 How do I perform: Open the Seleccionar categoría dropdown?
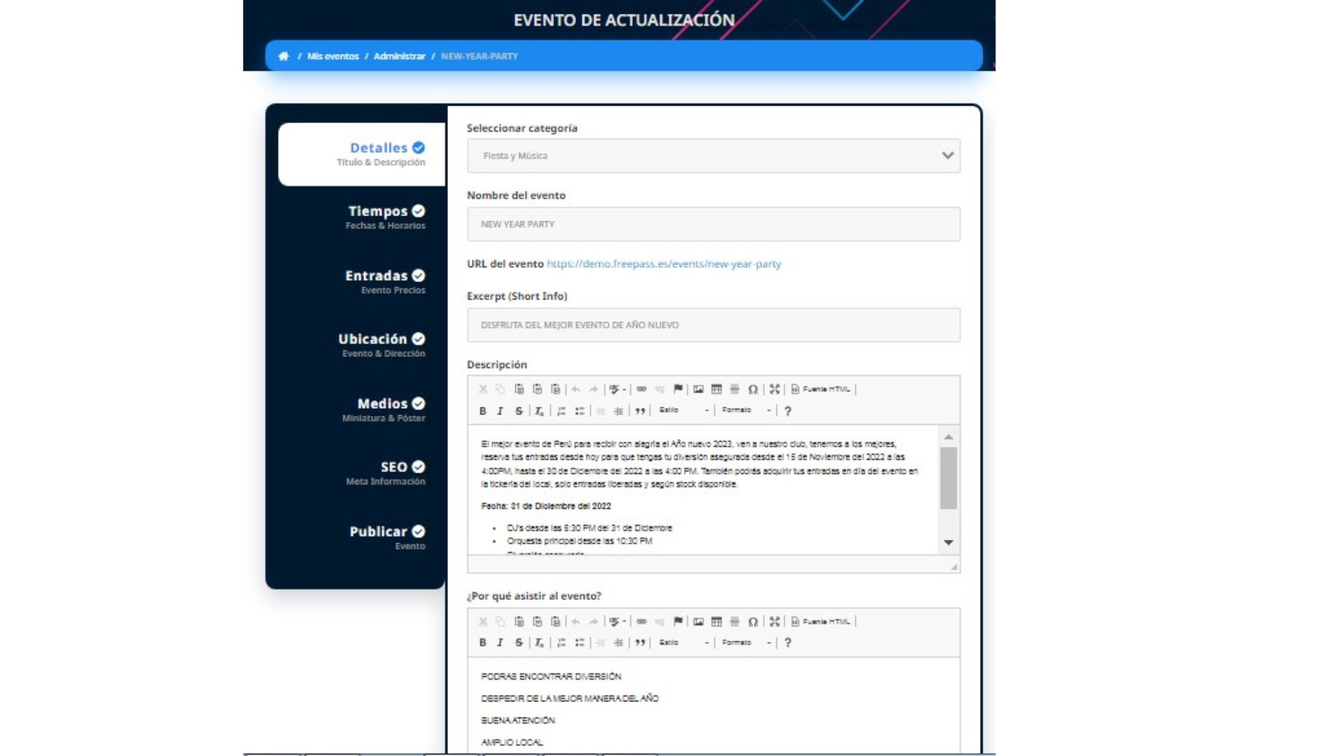click(x=713, y=155)
